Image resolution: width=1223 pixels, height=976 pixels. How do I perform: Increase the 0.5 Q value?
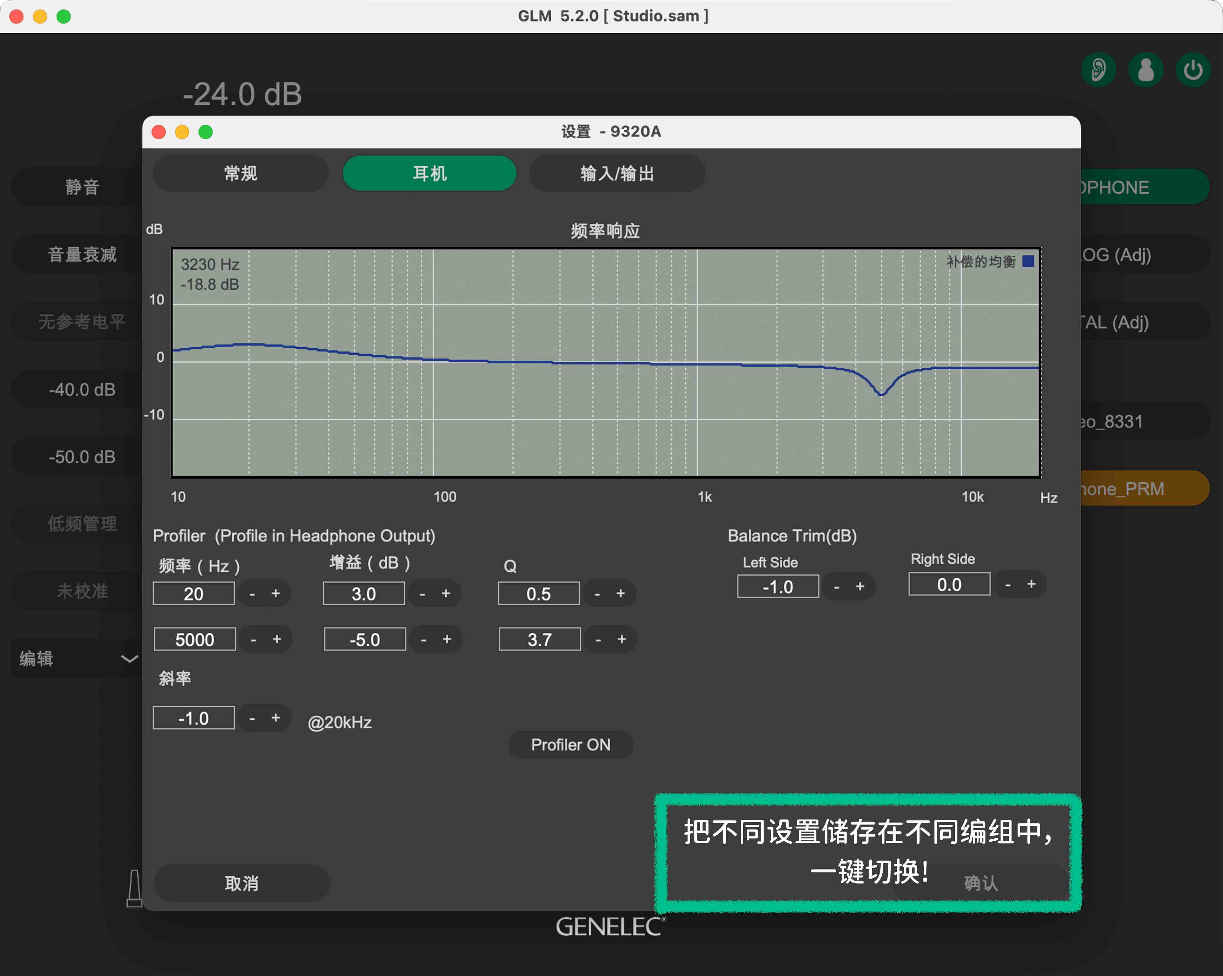(621, 593)
